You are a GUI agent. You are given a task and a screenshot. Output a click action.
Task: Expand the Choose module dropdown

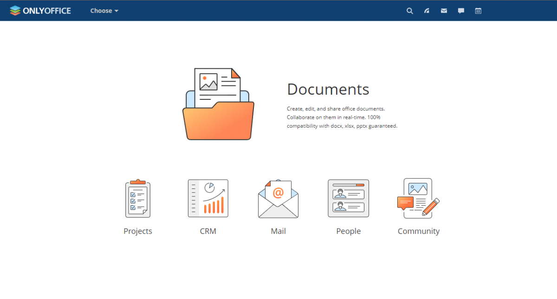(104, 11)
